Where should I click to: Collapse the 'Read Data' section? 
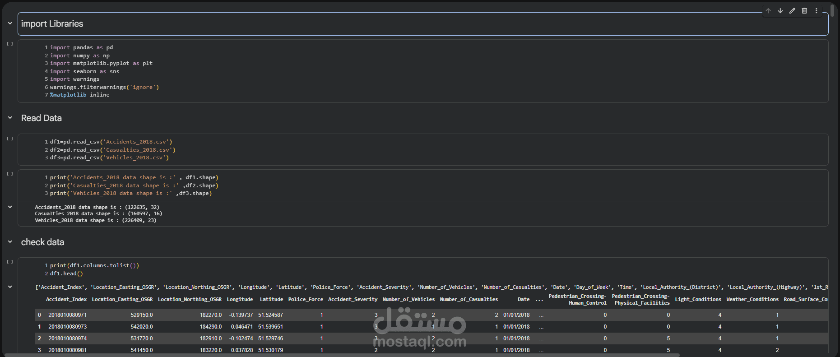point(10,118)
